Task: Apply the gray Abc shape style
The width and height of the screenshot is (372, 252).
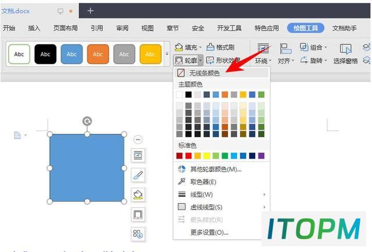Action: point(124,54)
